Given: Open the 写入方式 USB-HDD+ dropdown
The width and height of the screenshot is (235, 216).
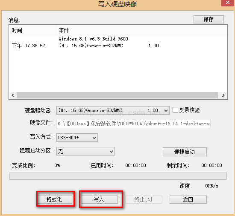Looking at the screenshot, I should [x=77, y=138].
